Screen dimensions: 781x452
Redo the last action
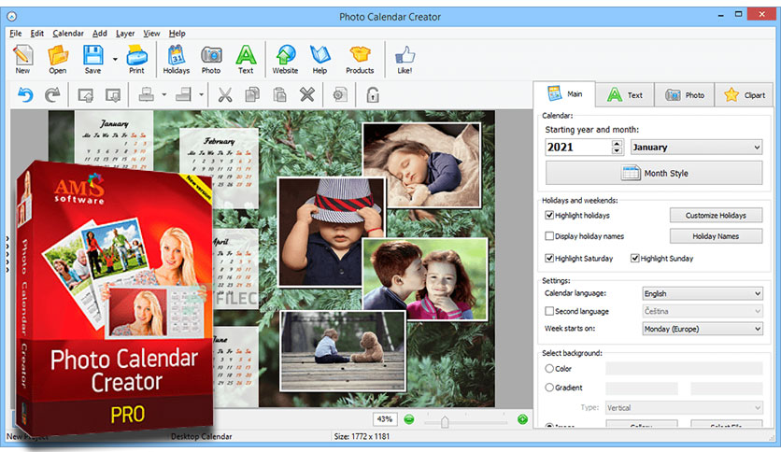52,94
